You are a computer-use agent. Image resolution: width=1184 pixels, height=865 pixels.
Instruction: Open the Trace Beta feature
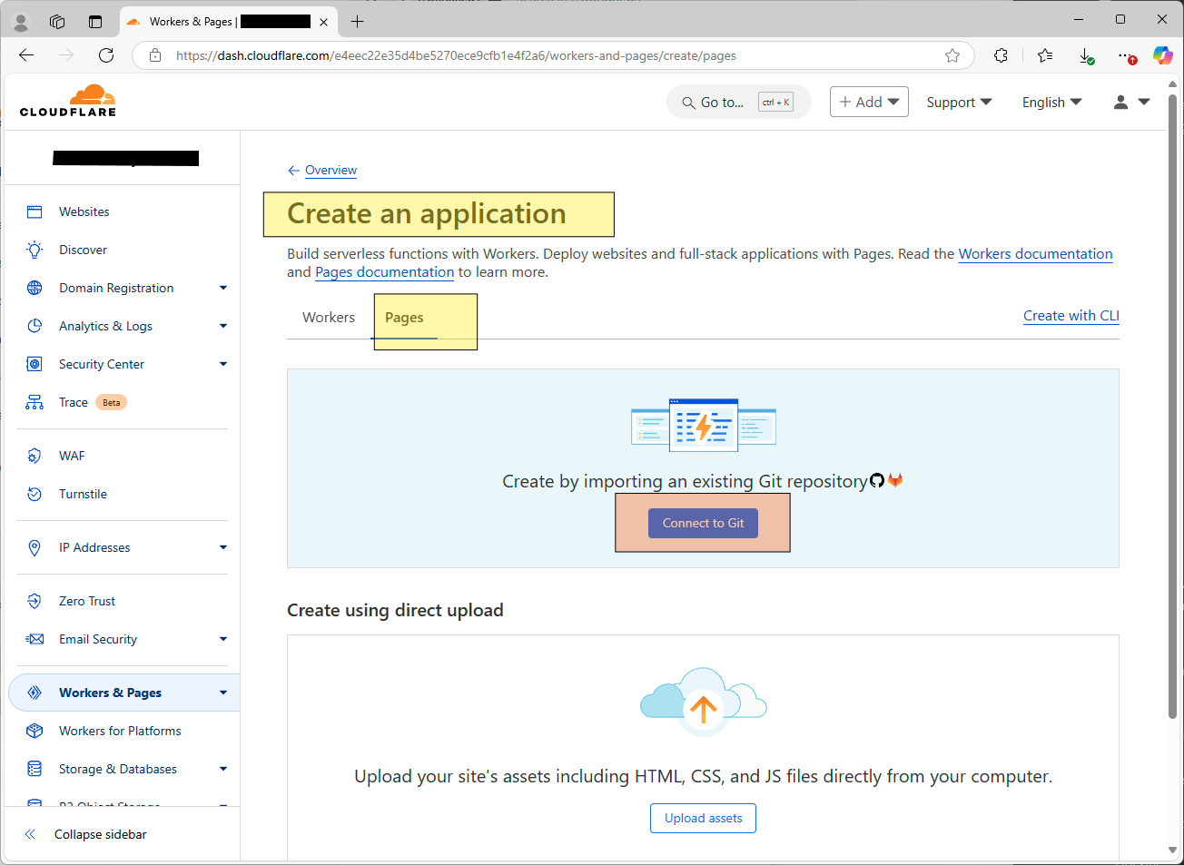pos(72,401)
